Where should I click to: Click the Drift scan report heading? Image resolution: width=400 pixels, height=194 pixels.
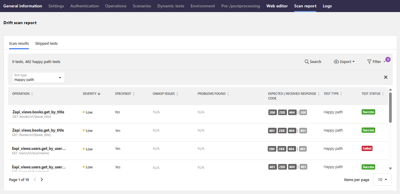point(20,23)
